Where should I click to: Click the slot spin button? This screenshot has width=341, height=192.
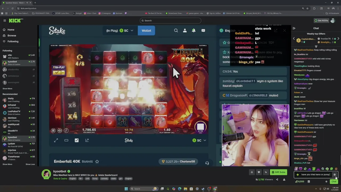(x=200, y=127)
